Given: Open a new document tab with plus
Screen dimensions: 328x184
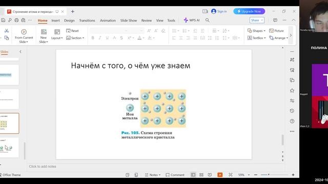Looking at the screenshot, I should 73,11.
